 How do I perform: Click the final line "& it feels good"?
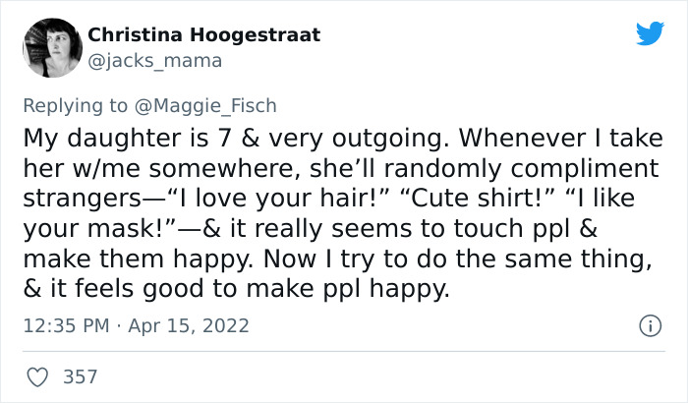pos(118,289)
